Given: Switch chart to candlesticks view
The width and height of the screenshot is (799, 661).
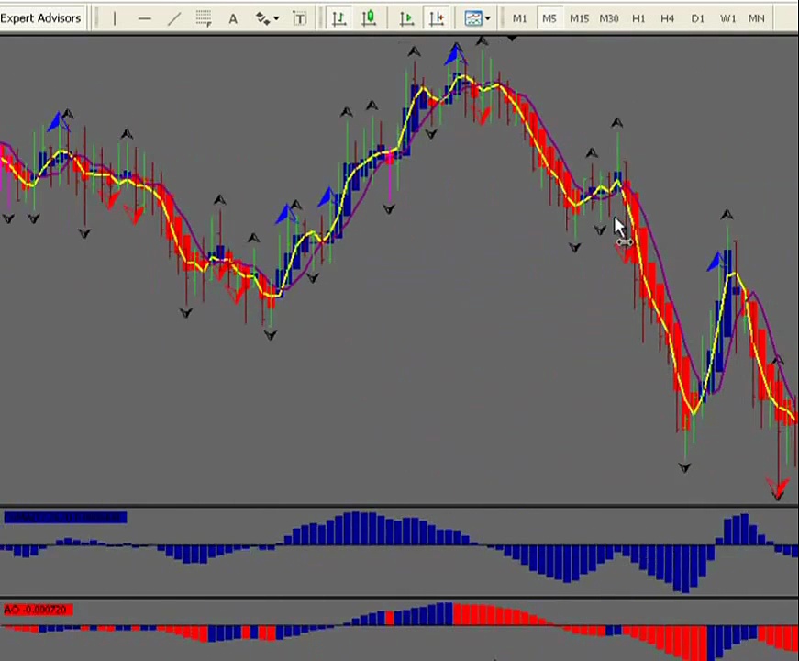Looking at the screenshot, I should tap(369, 19).
